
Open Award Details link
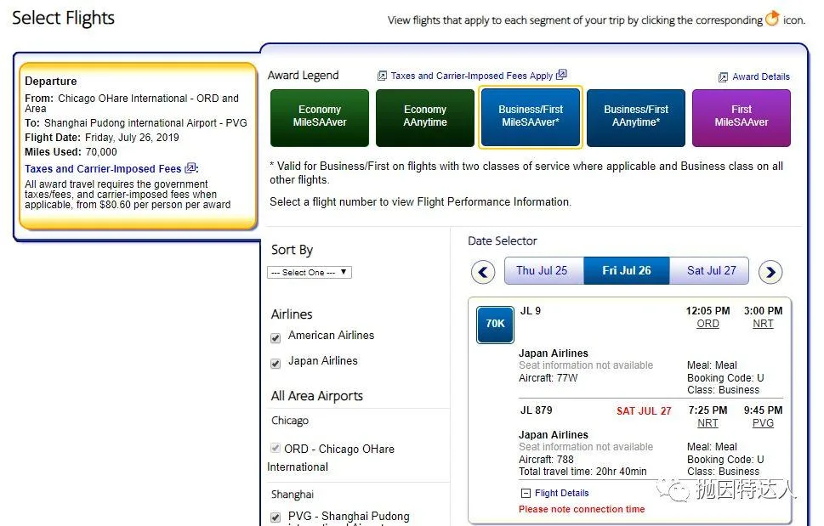click(761, 76)
